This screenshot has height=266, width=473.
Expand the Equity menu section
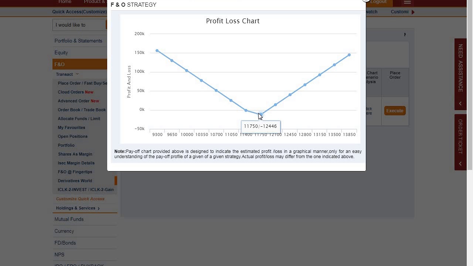(61, 52)
